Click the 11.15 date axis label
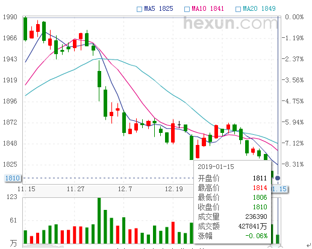The height and width of the screenshot is (249, 312). point(27,189)
